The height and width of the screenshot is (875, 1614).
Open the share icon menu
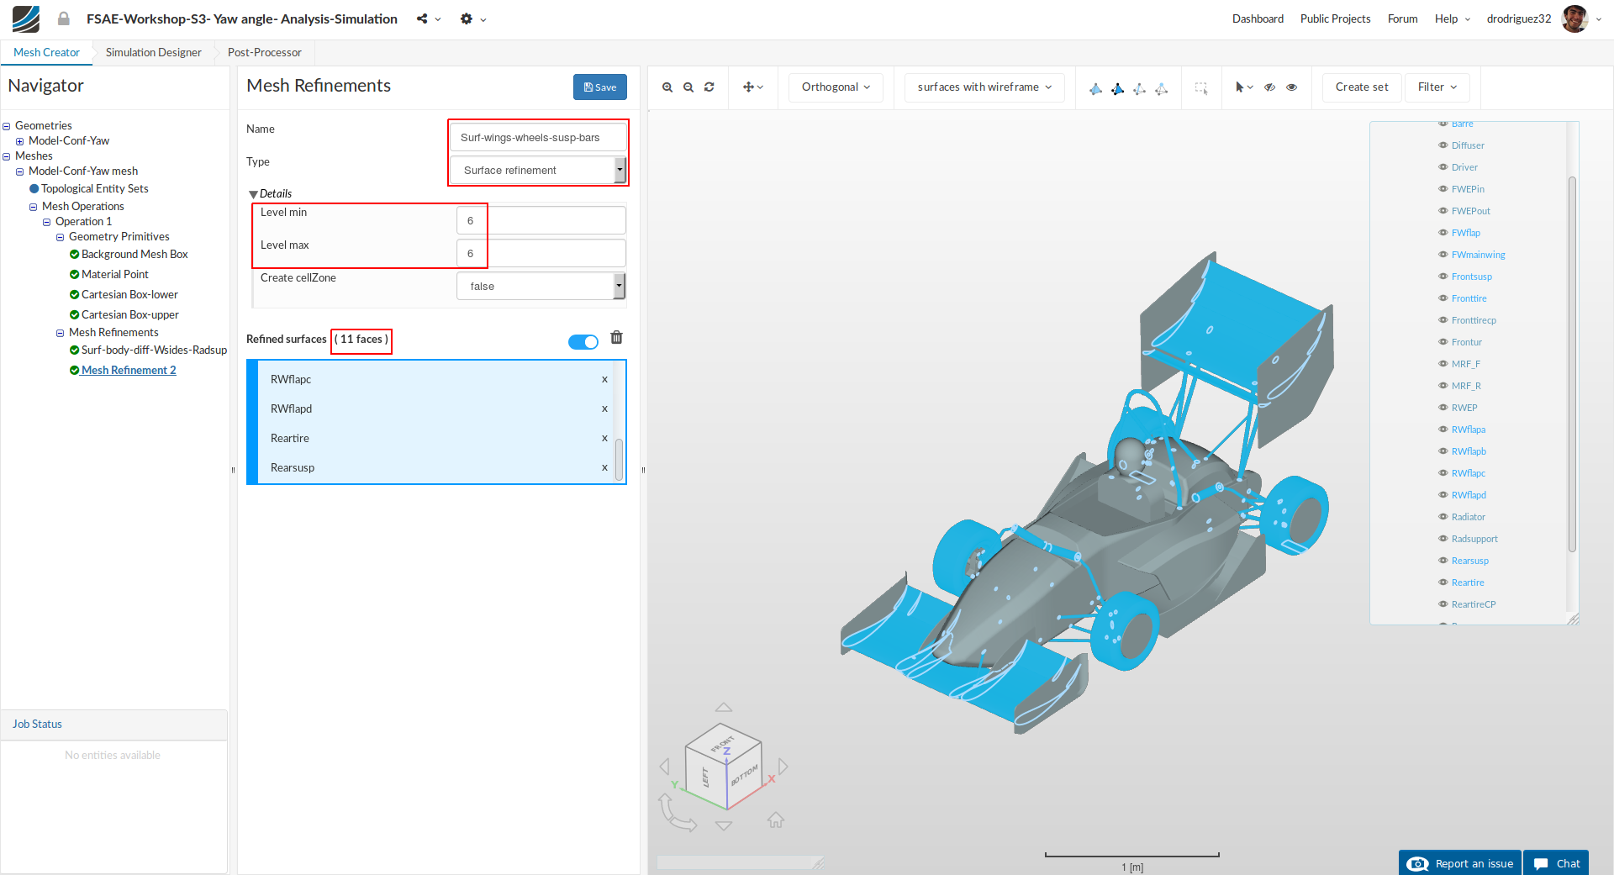click(x=429, y=18)
